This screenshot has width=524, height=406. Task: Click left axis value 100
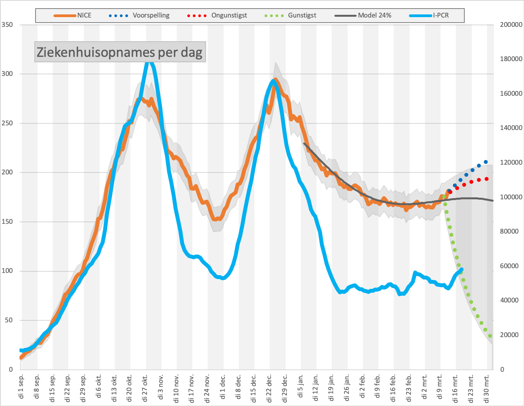tap(7, 271)
